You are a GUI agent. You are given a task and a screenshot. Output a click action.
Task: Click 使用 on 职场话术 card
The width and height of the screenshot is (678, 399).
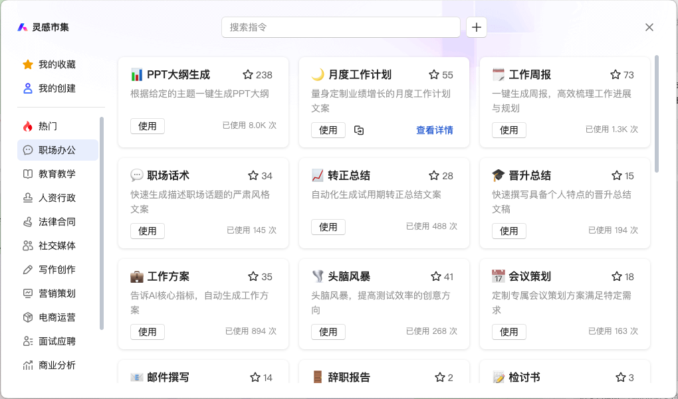[148, 231]
